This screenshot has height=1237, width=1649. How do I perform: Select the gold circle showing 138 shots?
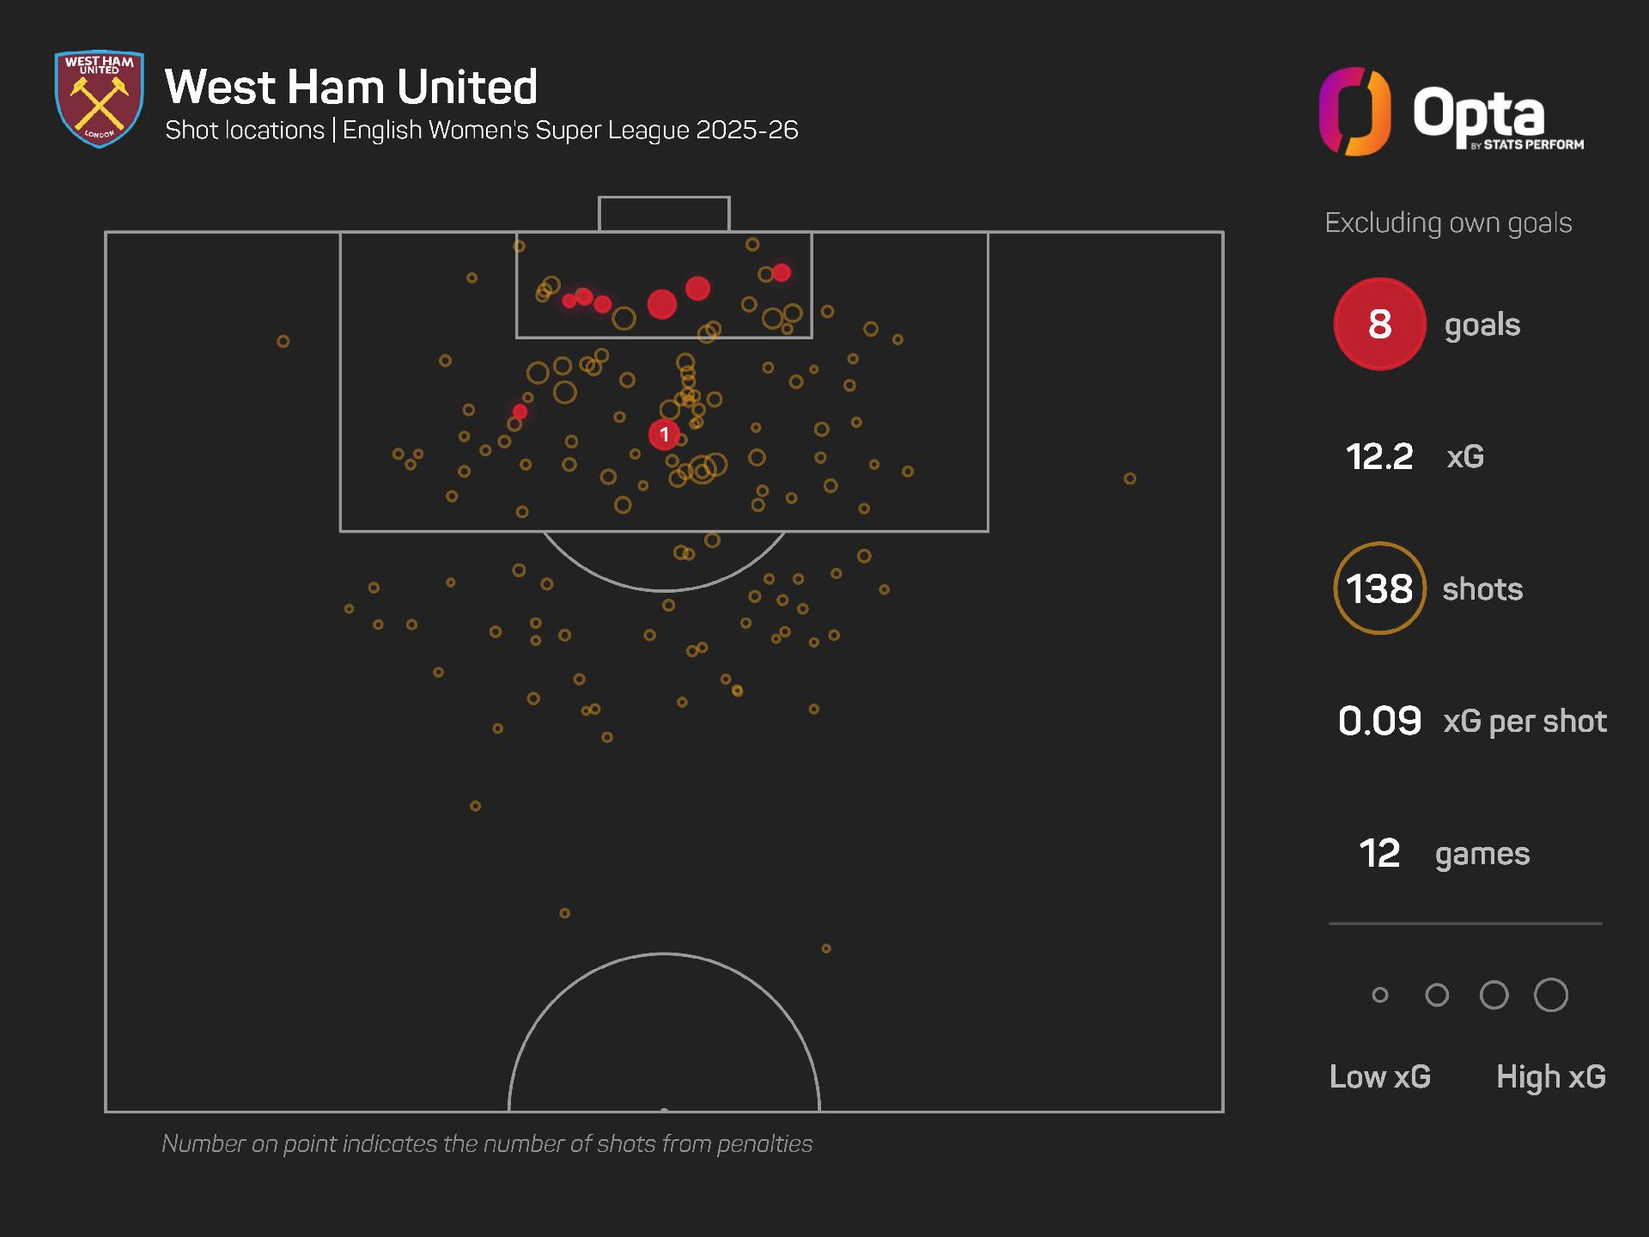(1379, 588)
